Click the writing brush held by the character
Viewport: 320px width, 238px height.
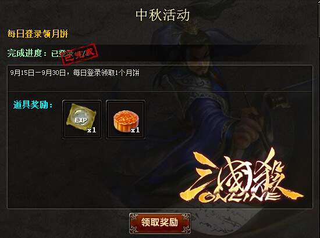[254, 114]
